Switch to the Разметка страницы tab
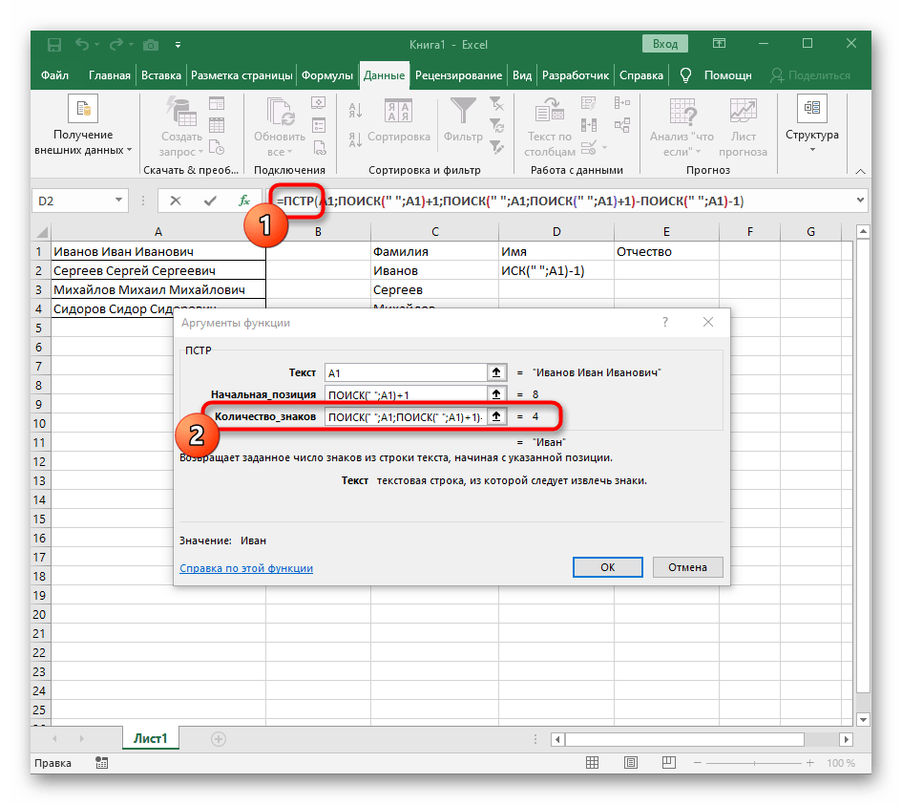 point(241,75)
